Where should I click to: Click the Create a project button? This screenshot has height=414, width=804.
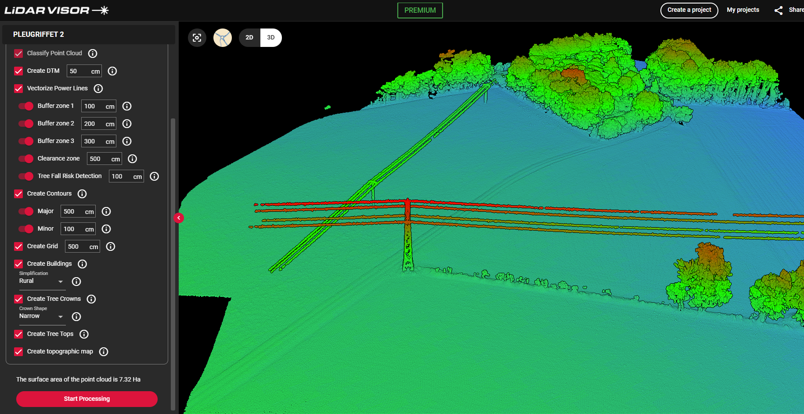(689, 10)
